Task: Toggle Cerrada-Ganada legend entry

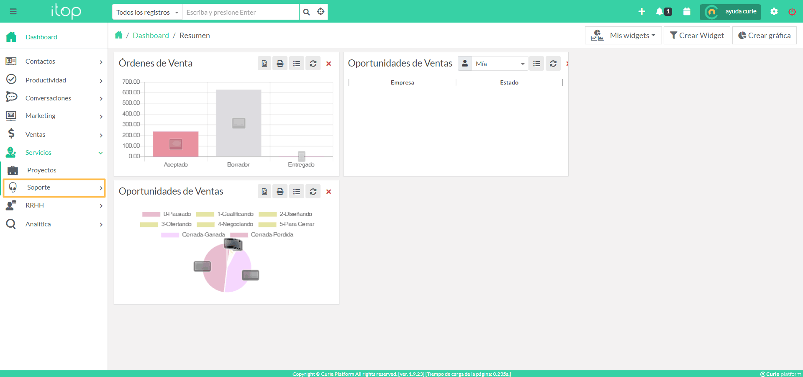Action: [x=193, y=235]
